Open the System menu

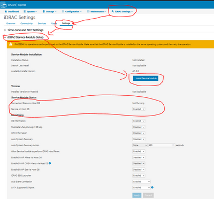(x=30, y=11)
